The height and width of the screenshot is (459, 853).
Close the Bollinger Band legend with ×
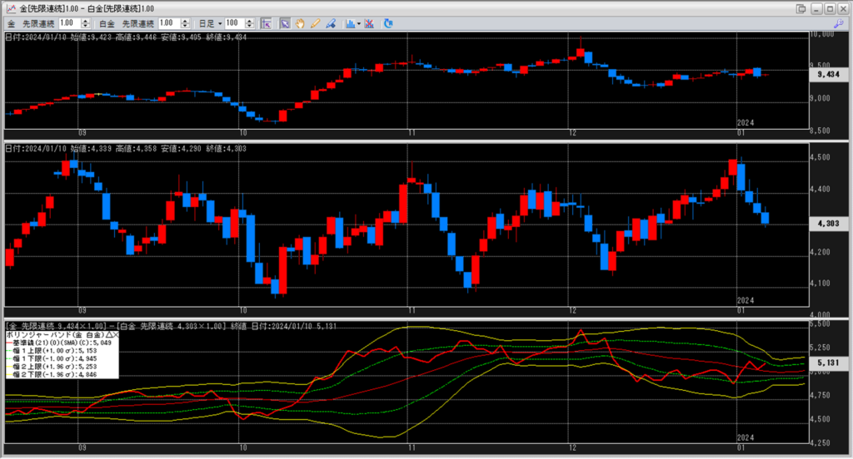[115, 334]
